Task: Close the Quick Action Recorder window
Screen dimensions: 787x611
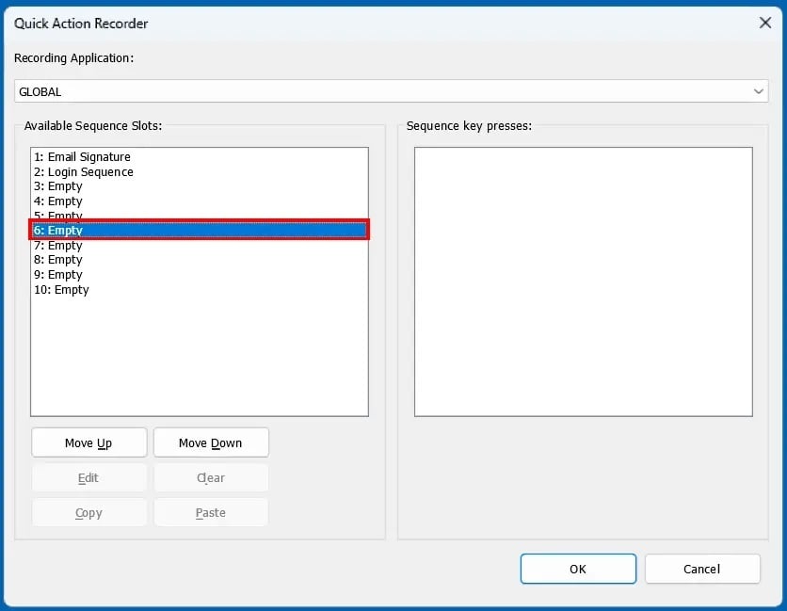Action: [x=765, y=23]
